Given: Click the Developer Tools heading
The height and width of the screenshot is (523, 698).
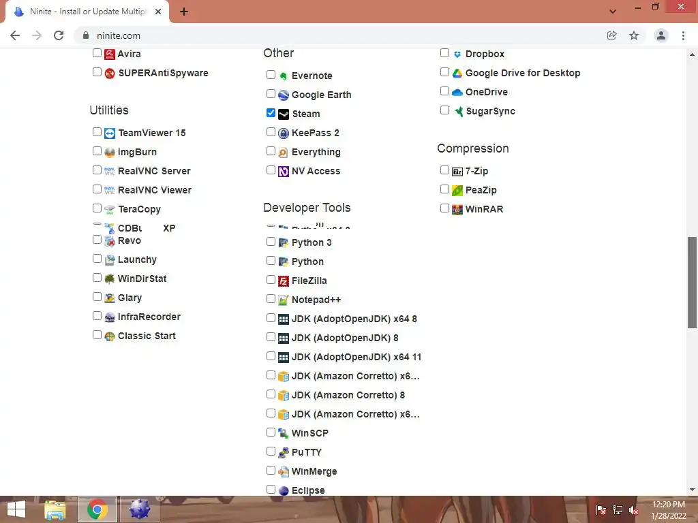Looking at the screenshot, I should (307, 208).
